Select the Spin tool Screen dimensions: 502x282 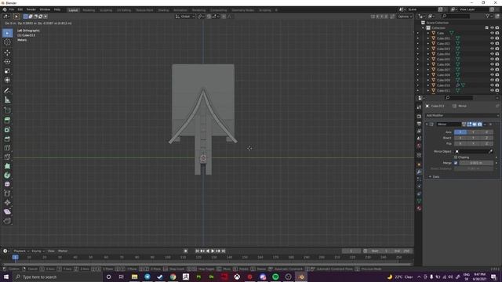click(x=7, y=175)
